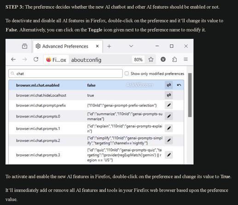Click the bold word False in article
Screen dimensions: 238x205
pos(11,29)
